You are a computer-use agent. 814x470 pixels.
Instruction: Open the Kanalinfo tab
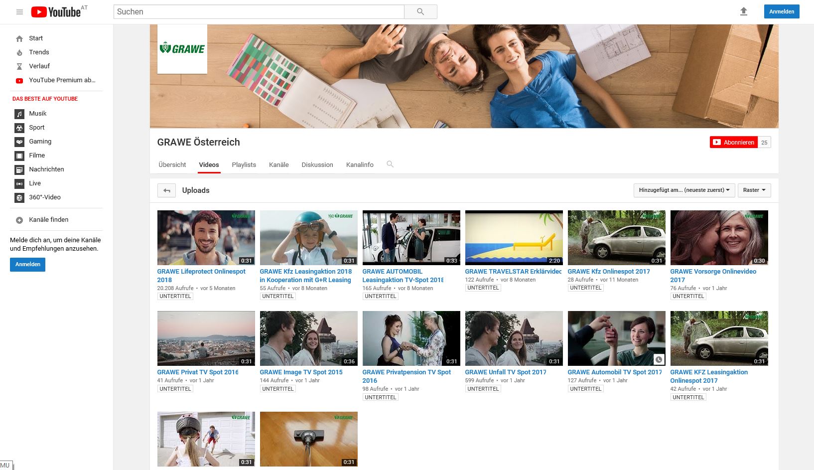tap(360, 165)
